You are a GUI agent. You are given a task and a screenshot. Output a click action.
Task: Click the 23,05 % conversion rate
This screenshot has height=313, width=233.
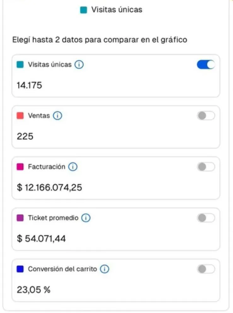click(x=33, y=290)
